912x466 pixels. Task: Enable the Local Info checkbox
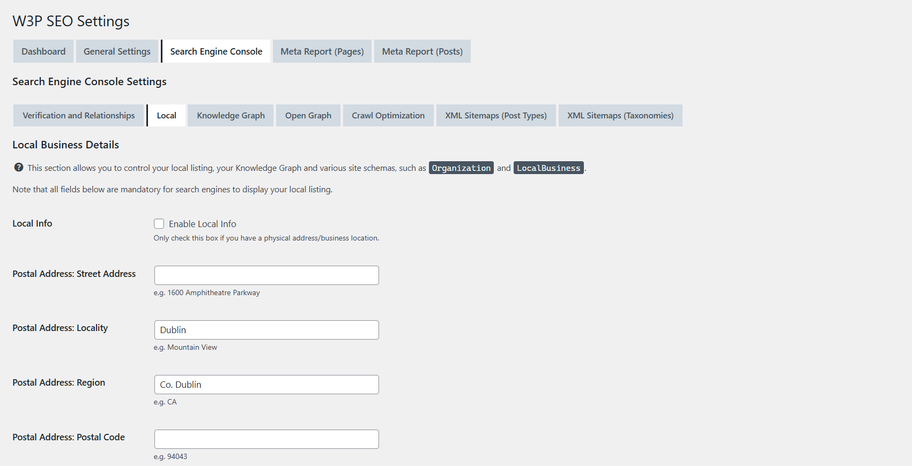pyautogui.click(x=159, y=224)
